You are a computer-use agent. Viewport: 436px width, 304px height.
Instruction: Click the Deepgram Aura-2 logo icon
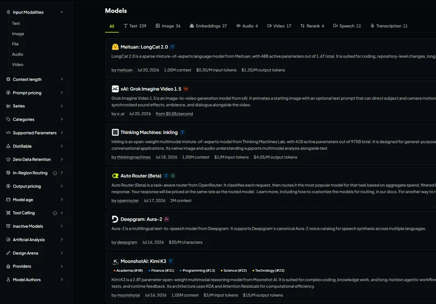pos(115,219)
